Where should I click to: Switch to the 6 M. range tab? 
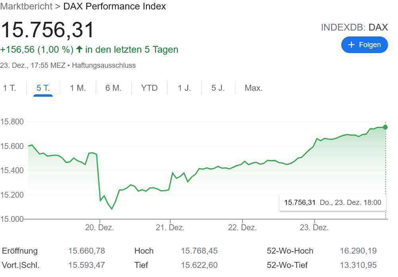tap(113, 88)
